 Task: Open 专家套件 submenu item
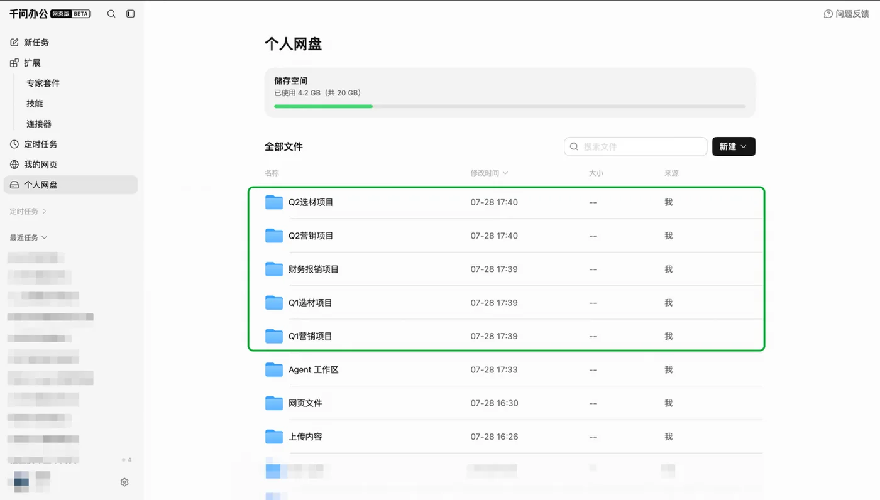tap(43, 83)
